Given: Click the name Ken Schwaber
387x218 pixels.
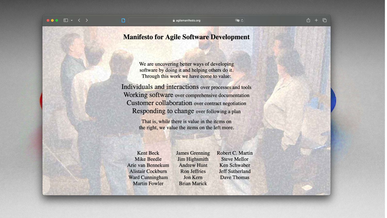Looking at the screenshot, I should click(235, 165).
